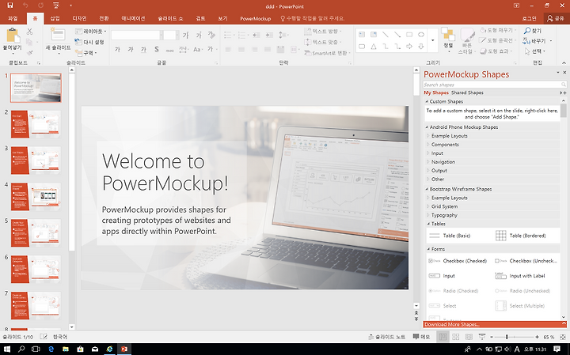This screenshot has width=570, height=355.
Task: Open Windows Start menu
Action: coord(7,349)
